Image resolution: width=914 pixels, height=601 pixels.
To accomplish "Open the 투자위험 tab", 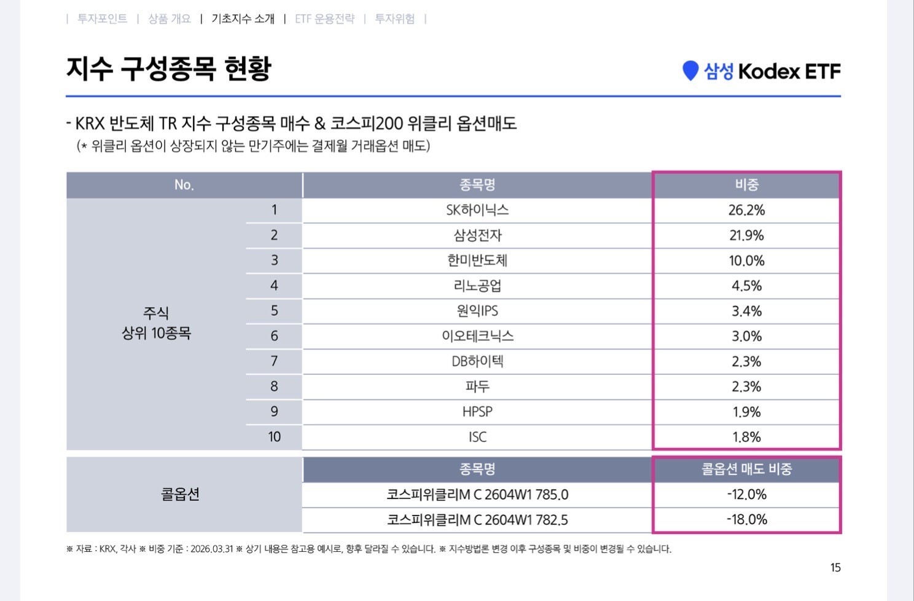I will click(x=394, y=18).
